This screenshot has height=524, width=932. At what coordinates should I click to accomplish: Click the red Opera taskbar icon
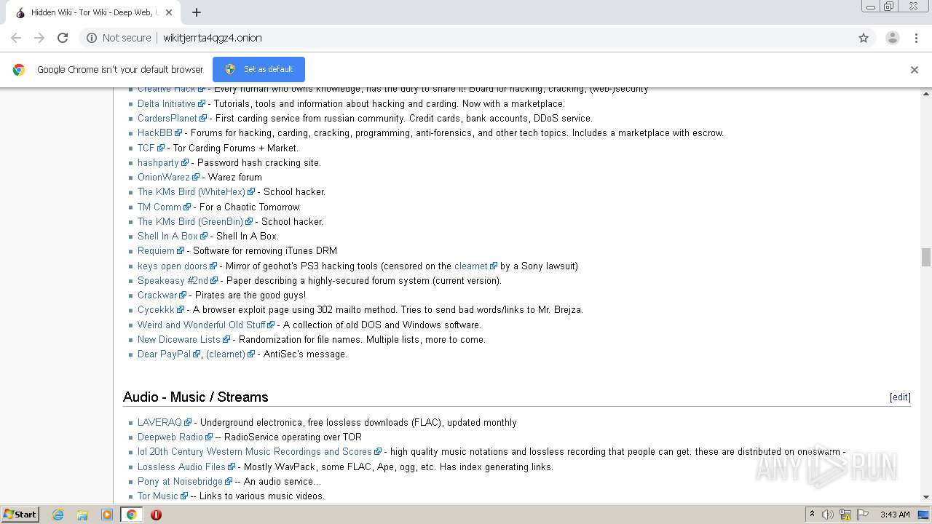point(156,515)
